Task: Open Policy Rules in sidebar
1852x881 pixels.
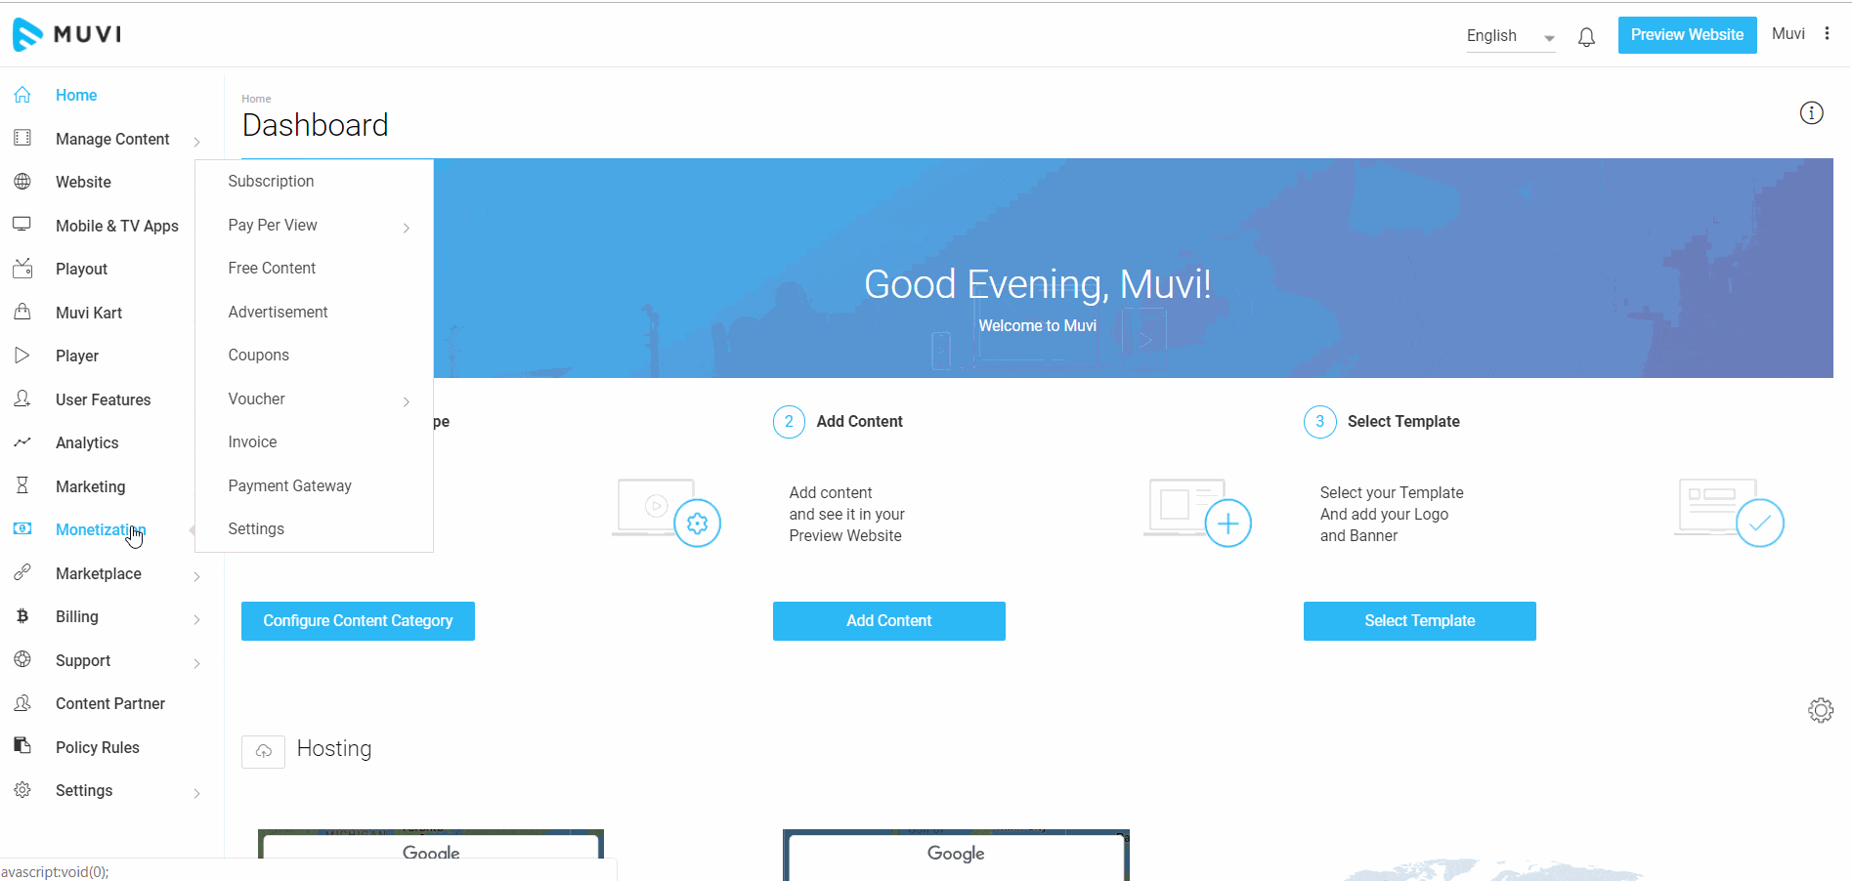Action: click(98, 747)
